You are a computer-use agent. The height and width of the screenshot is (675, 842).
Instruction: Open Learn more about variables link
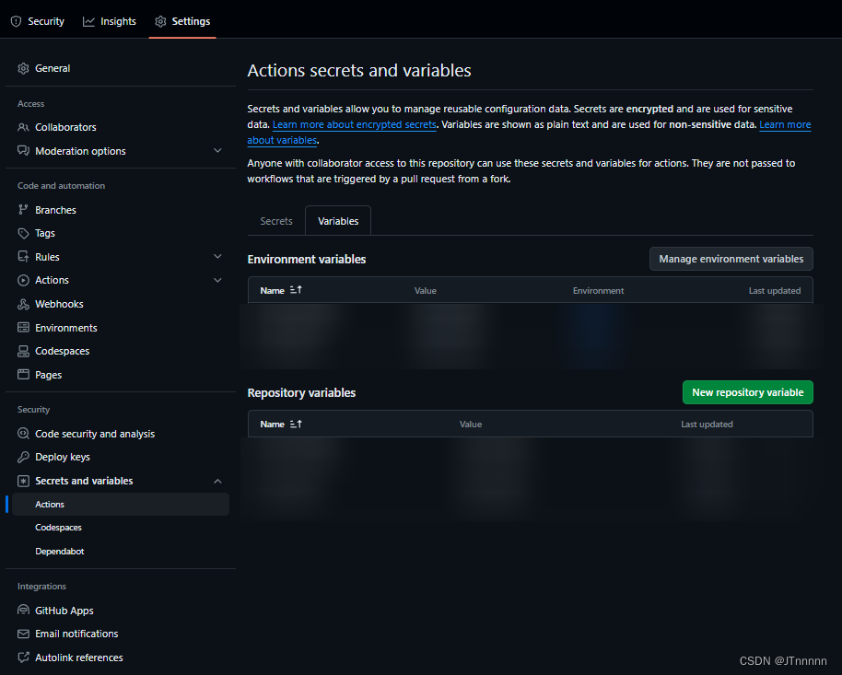point(785,124)
